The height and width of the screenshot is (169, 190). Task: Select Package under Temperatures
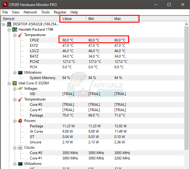107,115
